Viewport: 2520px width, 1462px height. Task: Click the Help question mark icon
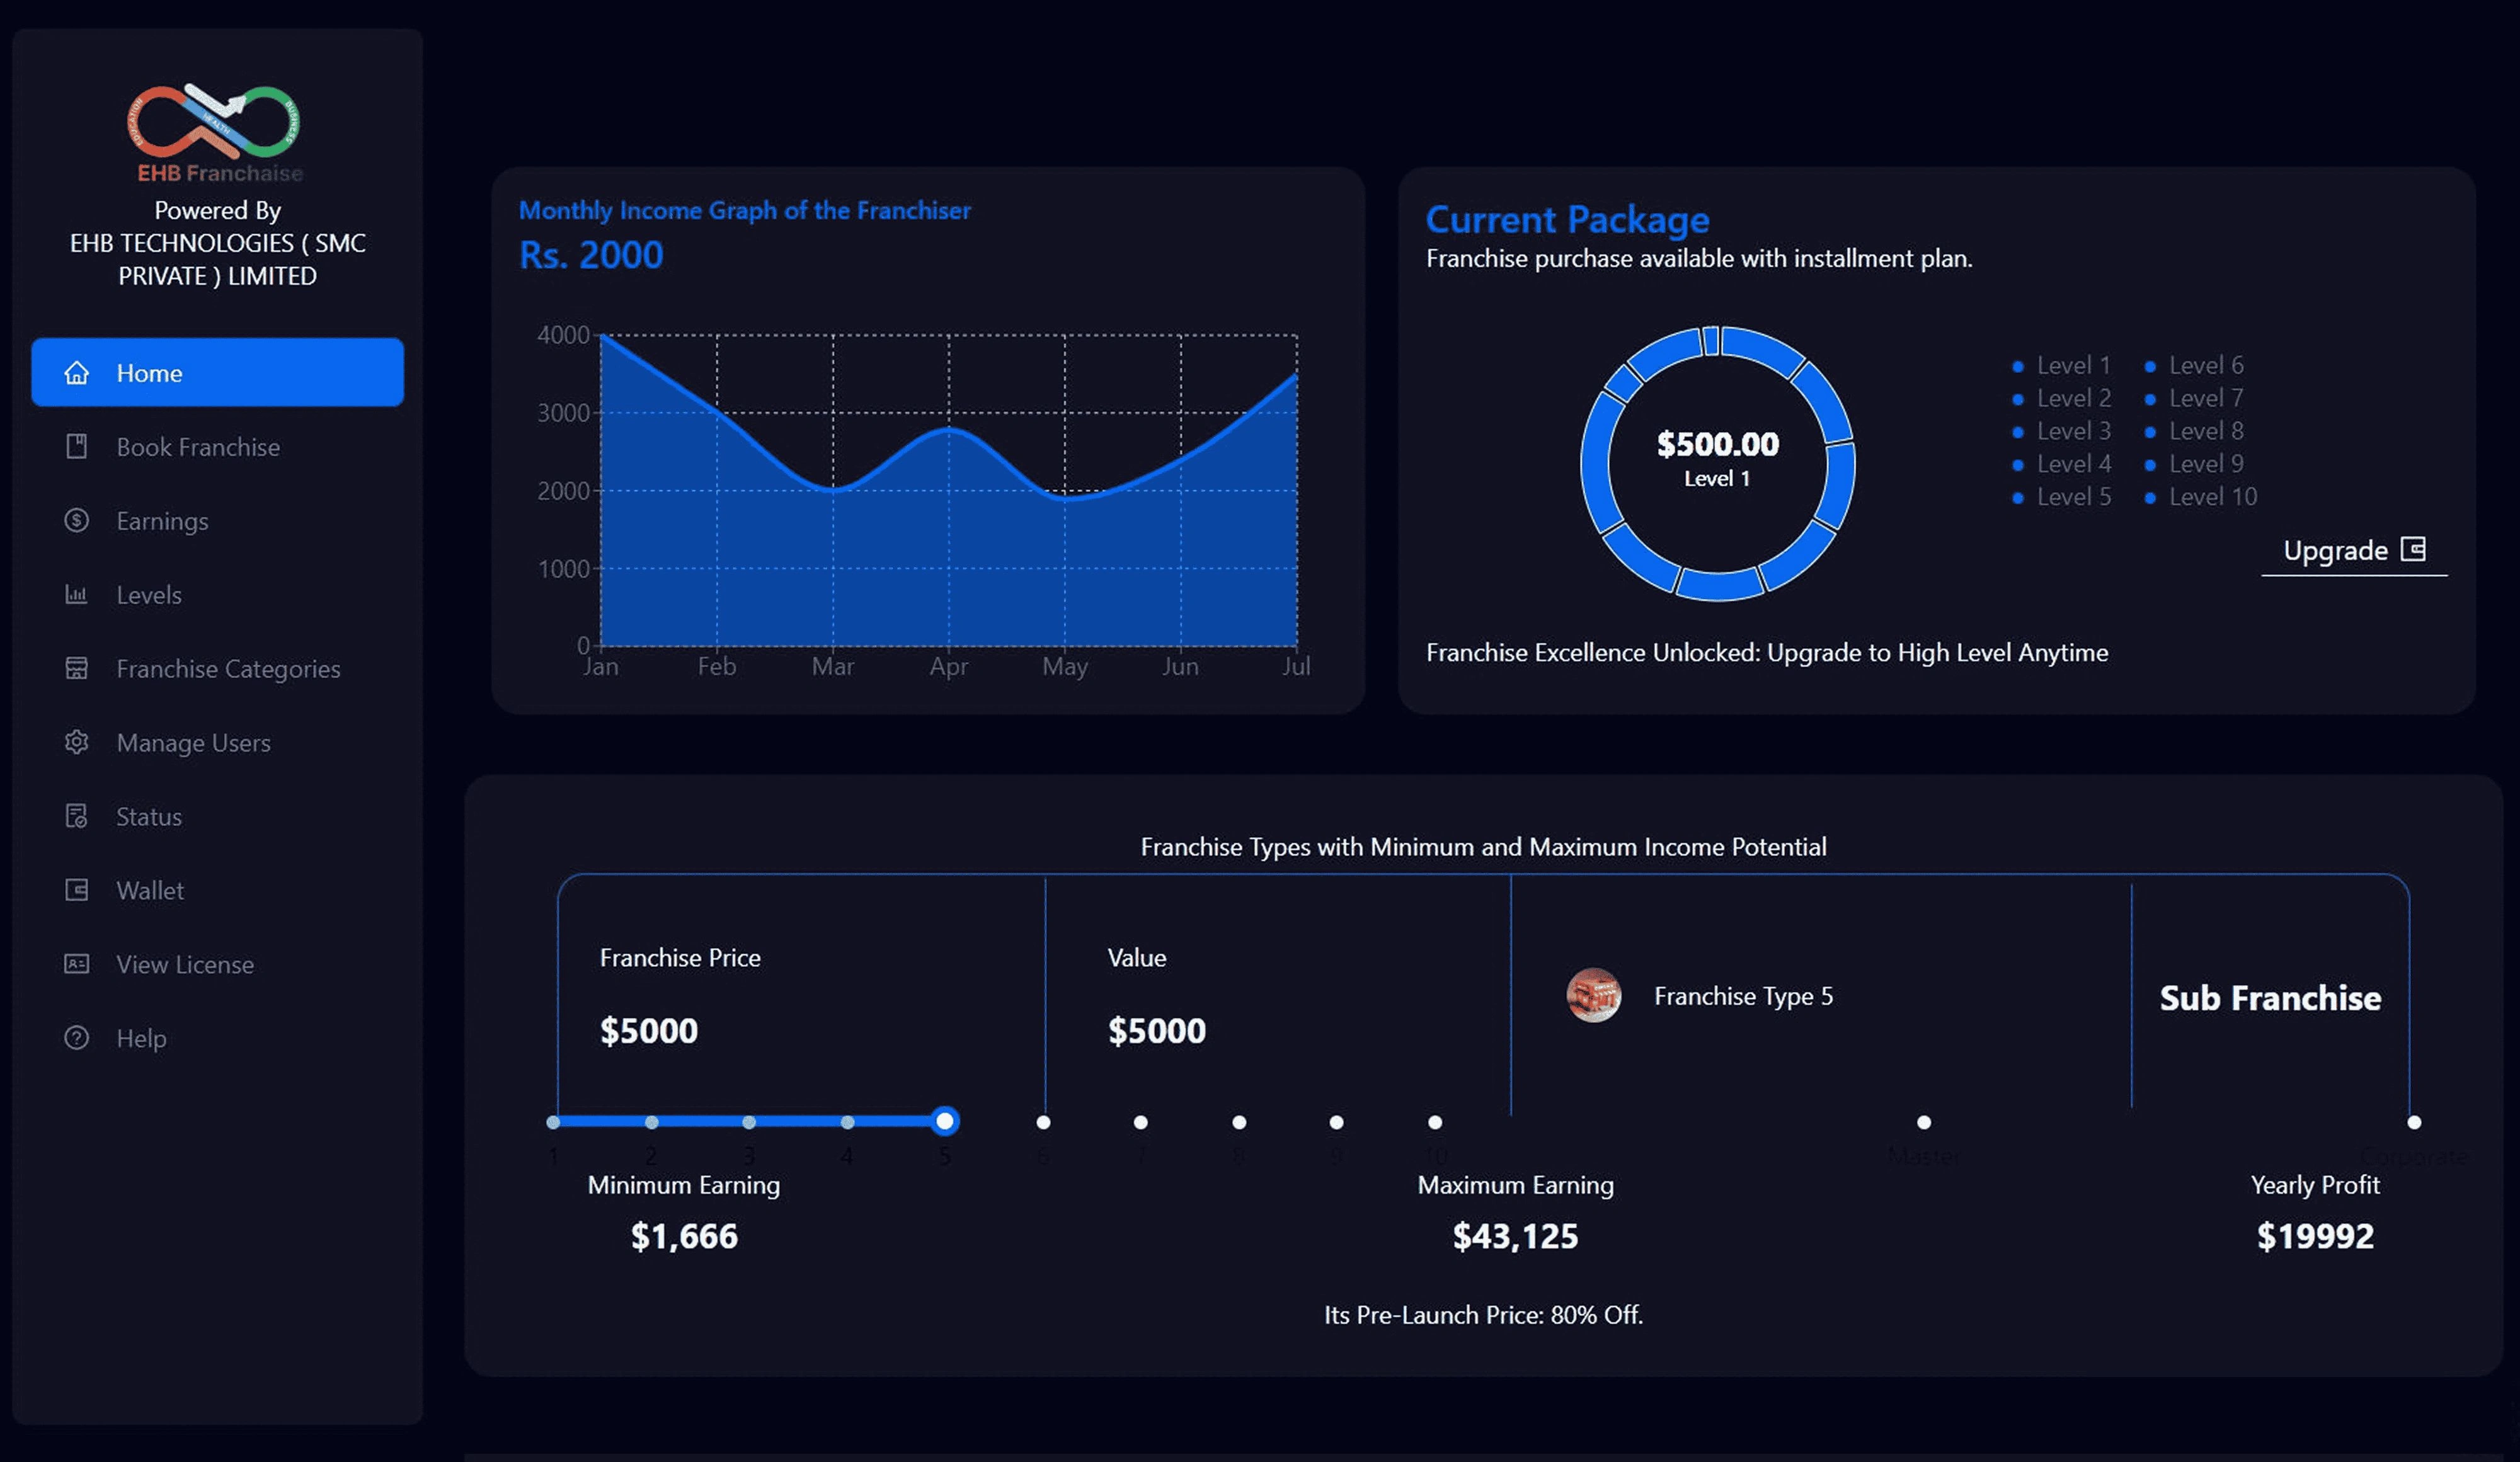77,1038
